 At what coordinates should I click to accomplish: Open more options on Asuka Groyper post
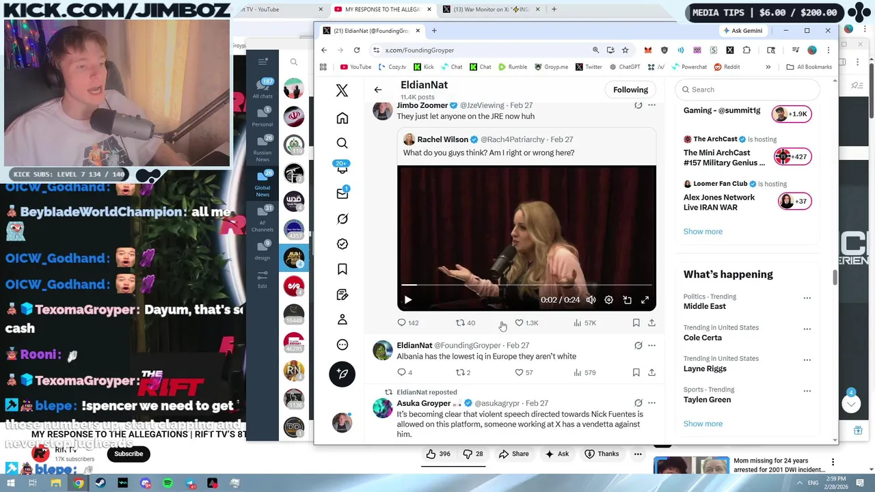click(x=651, y=403)
